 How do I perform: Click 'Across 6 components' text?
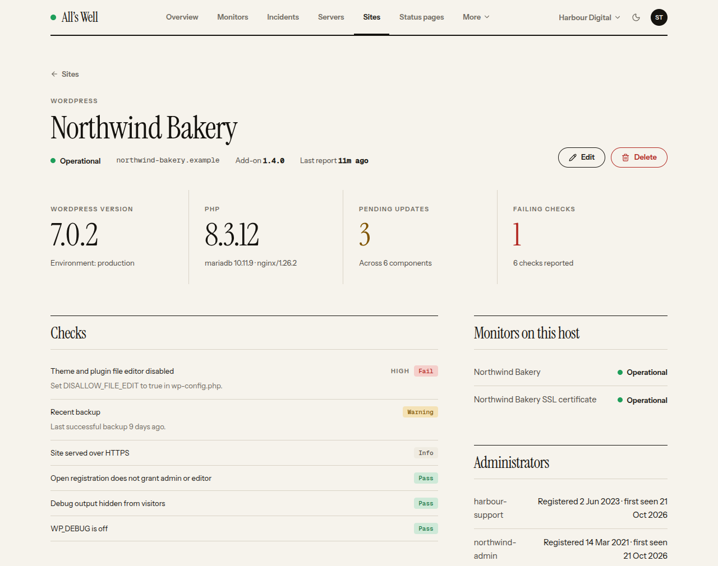pos(395,263)
